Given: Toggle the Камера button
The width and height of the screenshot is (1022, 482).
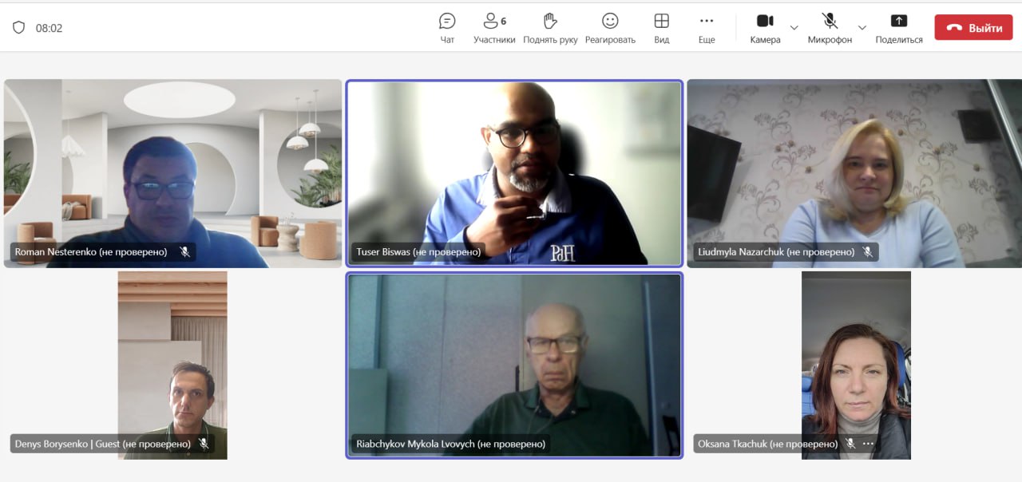Looking at the screenshot, I should (765, 28).
